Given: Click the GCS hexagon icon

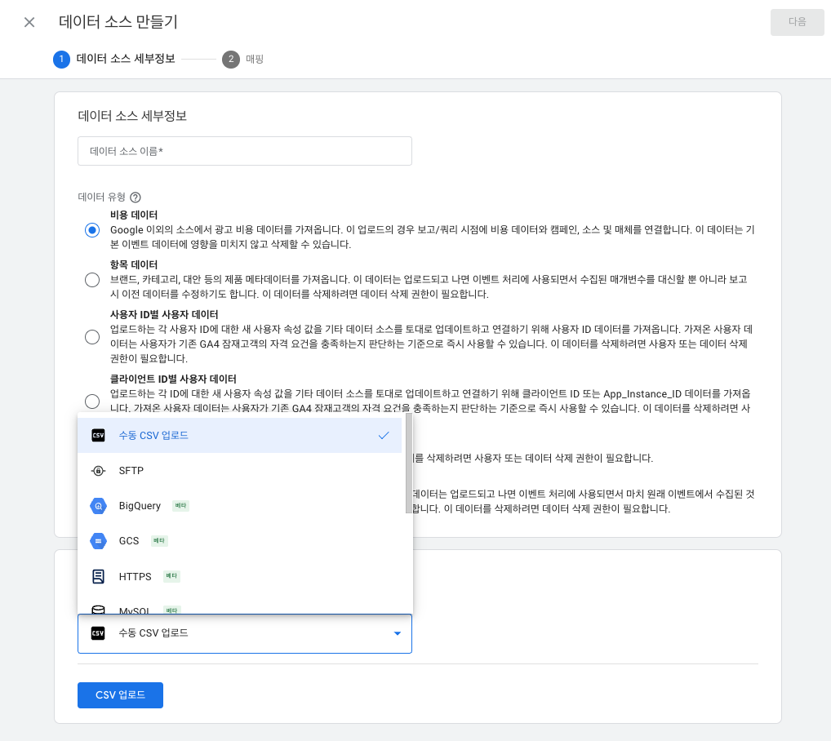Looking at the screenshot, I should (x=98, y=541).
